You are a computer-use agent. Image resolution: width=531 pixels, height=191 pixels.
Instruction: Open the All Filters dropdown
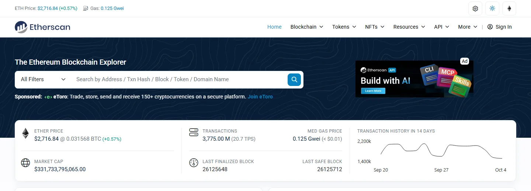click(x=43, y=79)
